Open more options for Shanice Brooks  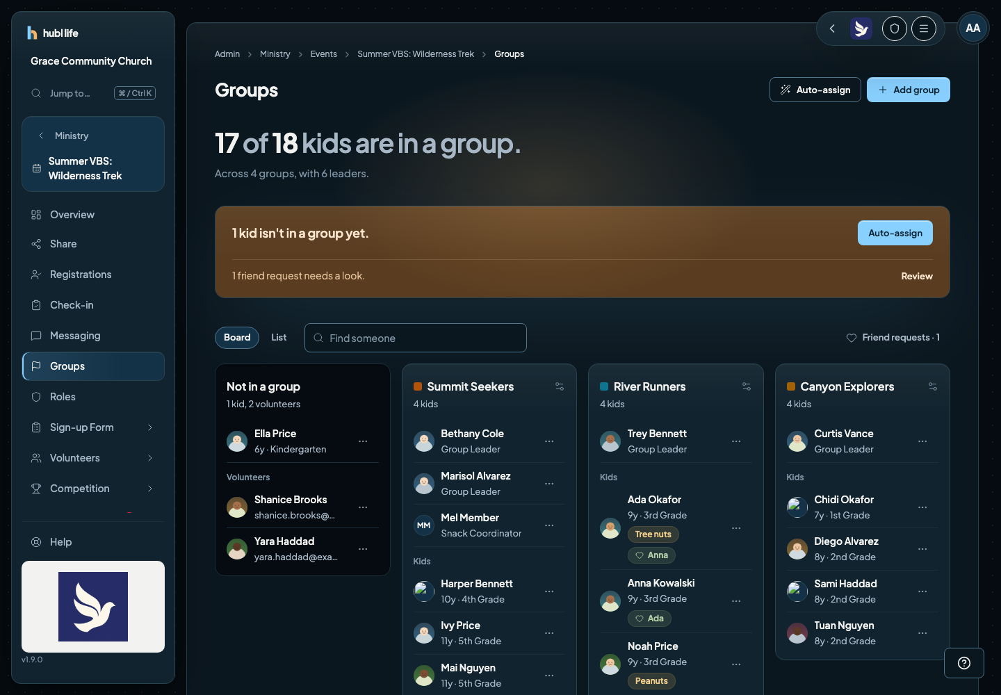pyautogui.click(x=363, y=507)
